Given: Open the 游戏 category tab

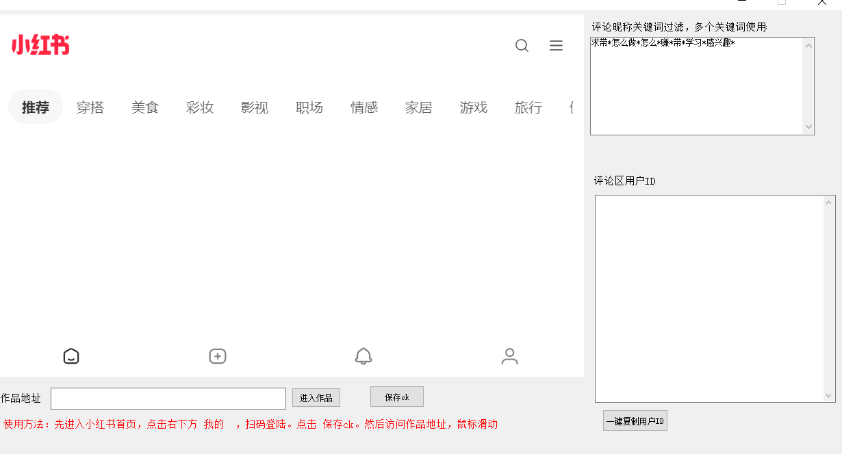Looking at the screenshot, I should point(474,107).
